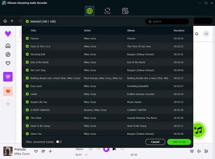Open the converted history tab

click(125, 11)
